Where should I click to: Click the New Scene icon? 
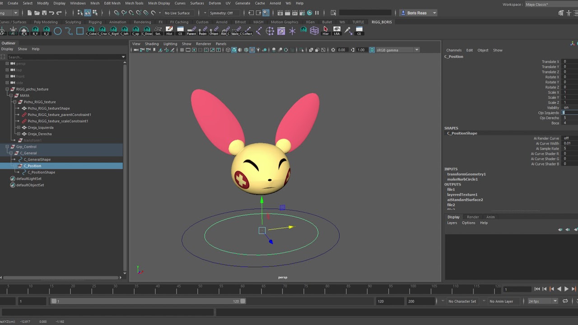[29, 13]
